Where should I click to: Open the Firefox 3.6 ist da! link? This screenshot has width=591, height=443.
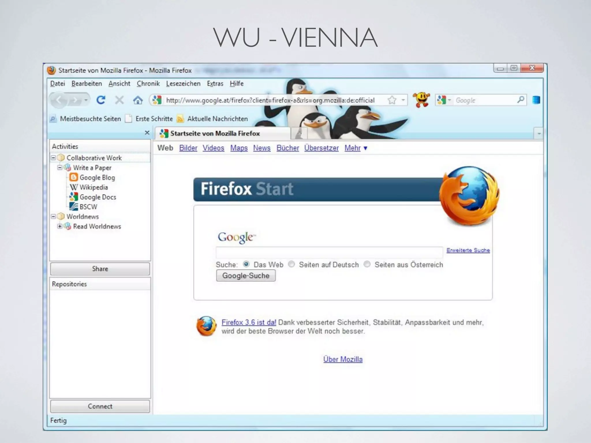pos(249,322)
